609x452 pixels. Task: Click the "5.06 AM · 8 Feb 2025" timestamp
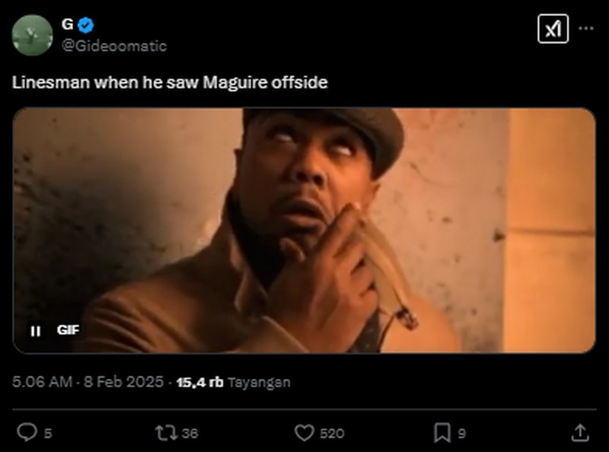pos(88,382)
